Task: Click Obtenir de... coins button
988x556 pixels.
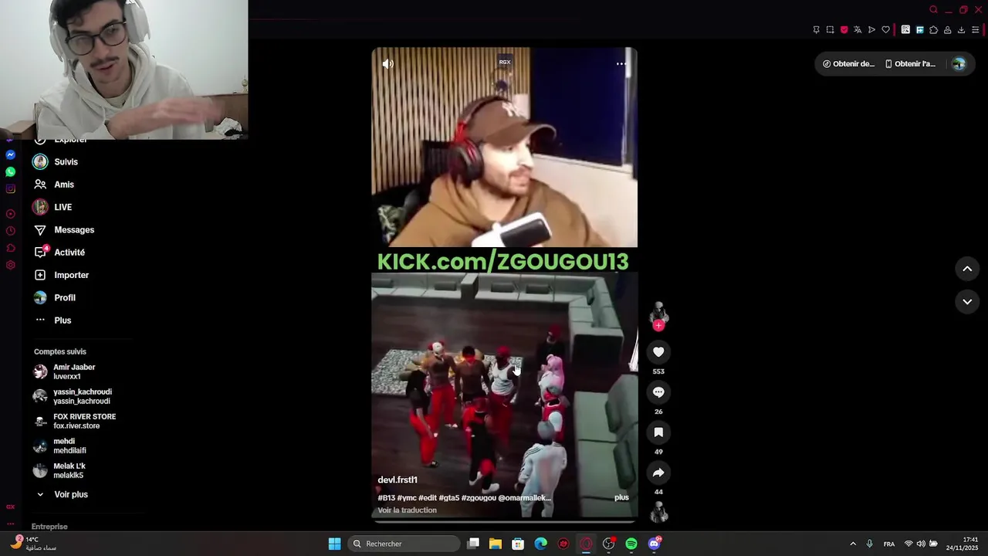Action: 848,64
